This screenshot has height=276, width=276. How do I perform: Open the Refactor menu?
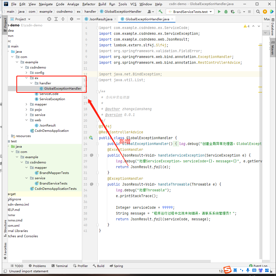pos(89,4)
